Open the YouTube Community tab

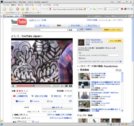pos(92,25)
